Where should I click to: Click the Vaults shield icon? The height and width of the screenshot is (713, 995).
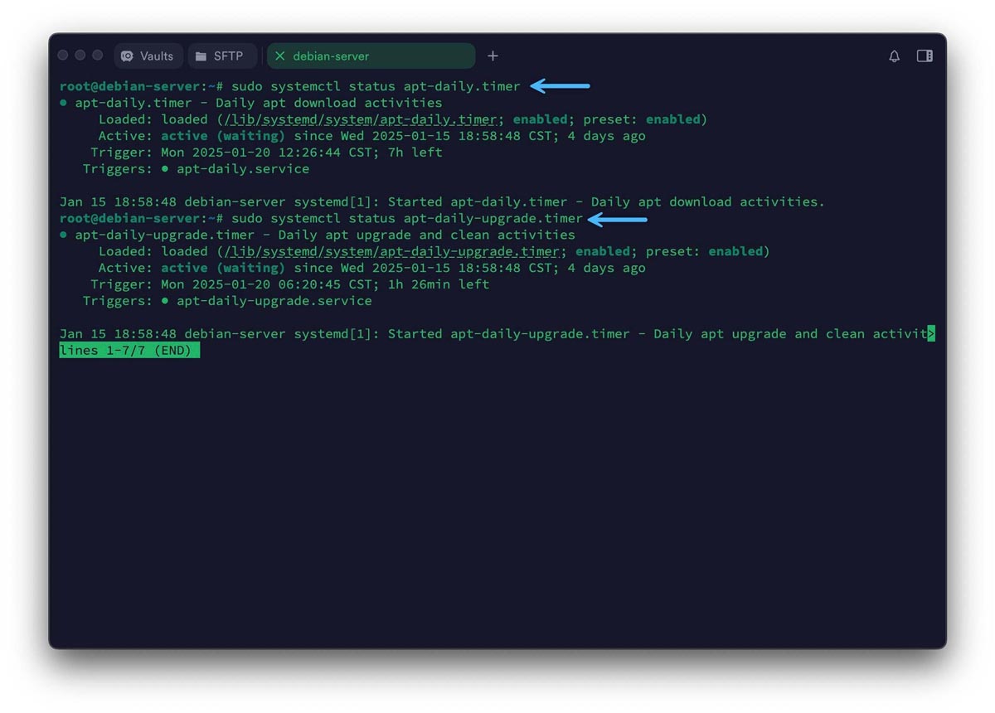tap(127, 56)
